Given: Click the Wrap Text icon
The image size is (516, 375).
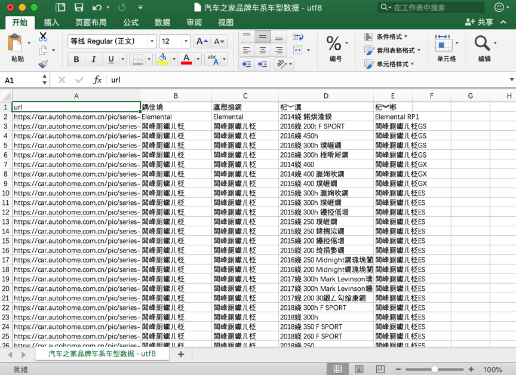Looking at the screenshot, I should [298, 37].
